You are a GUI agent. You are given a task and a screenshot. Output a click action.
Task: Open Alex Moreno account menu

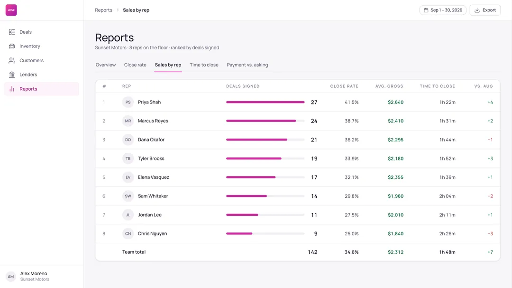pyautogui.click(x=41, y=277)
